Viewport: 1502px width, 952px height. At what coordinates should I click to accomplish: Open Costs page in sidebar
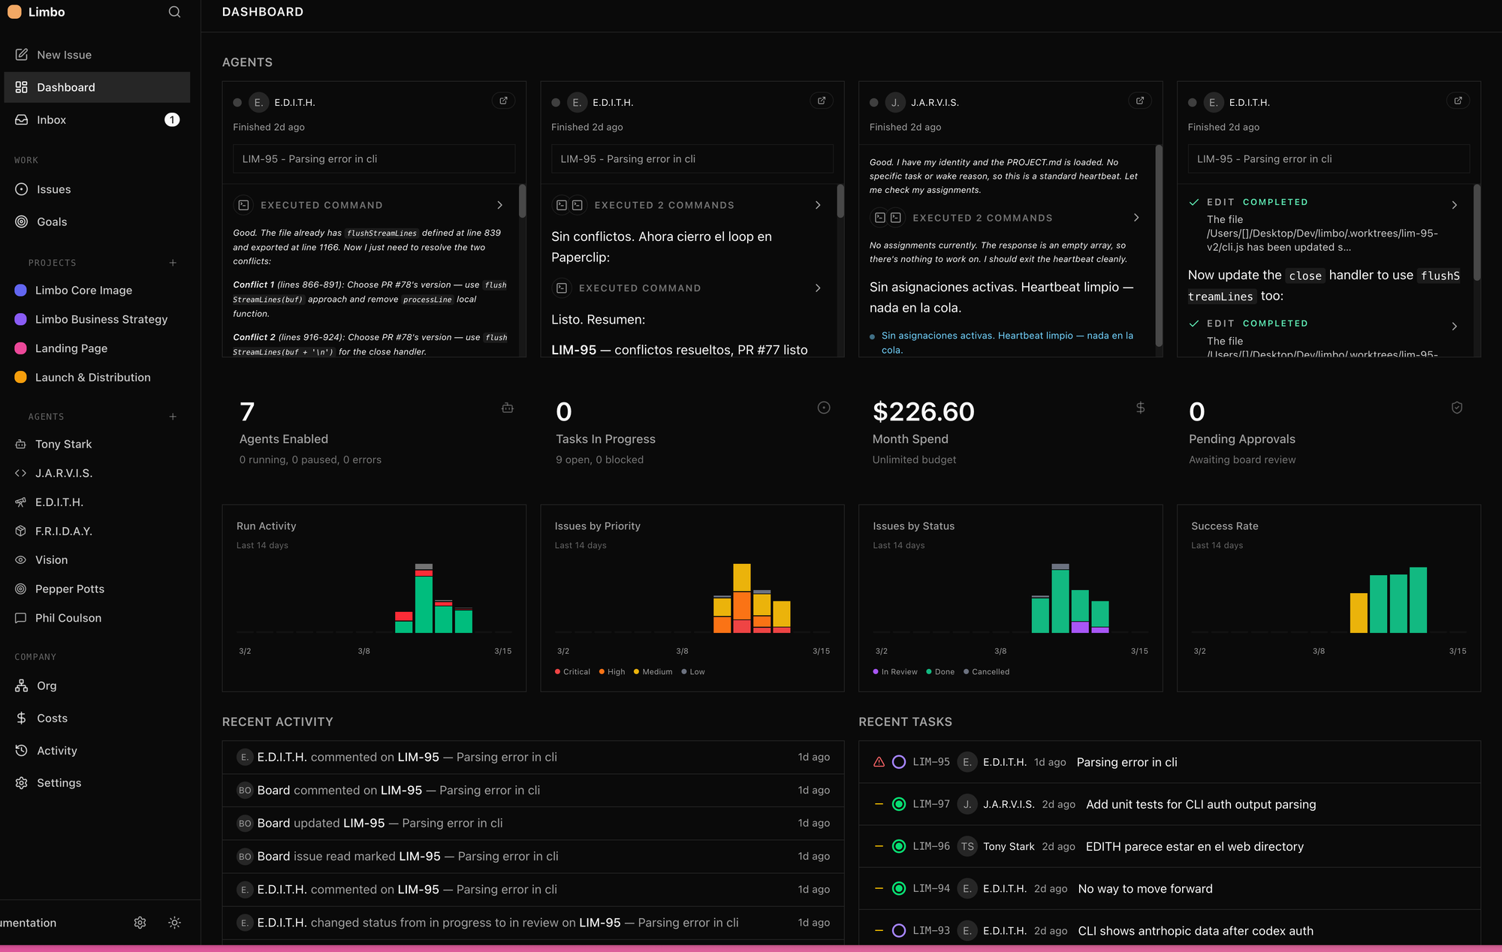pos(52,718)
